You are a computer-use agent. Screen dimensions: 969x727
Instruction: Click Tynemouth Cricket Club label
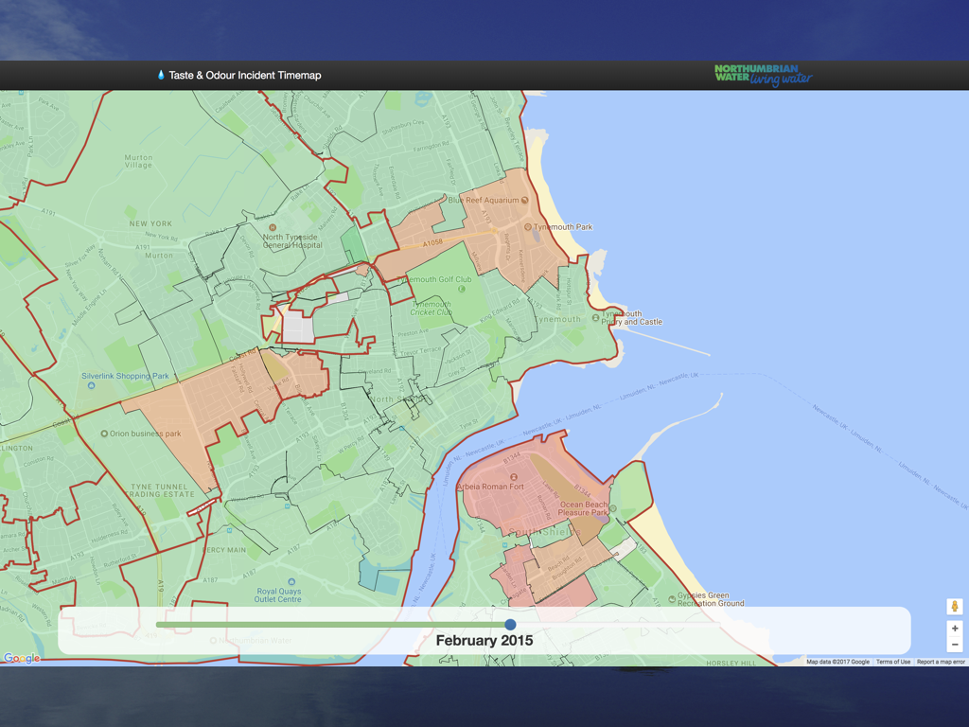pos(431,309)
